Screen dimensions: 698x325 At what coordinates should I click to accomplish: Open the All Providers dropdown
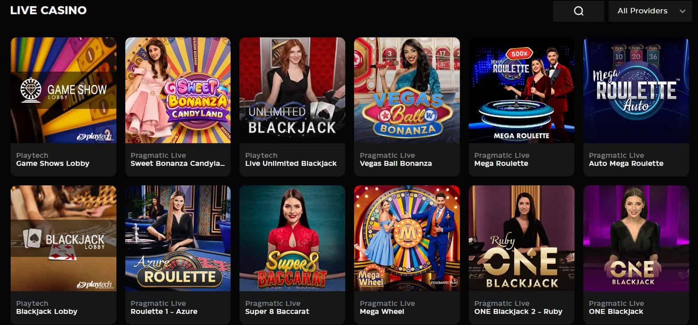pos(650,11)
